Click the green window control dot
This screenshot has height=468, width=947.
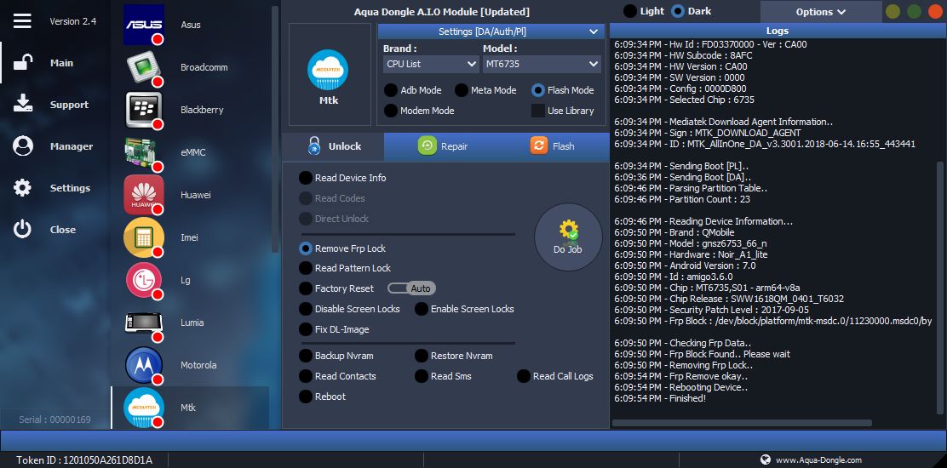914,11
